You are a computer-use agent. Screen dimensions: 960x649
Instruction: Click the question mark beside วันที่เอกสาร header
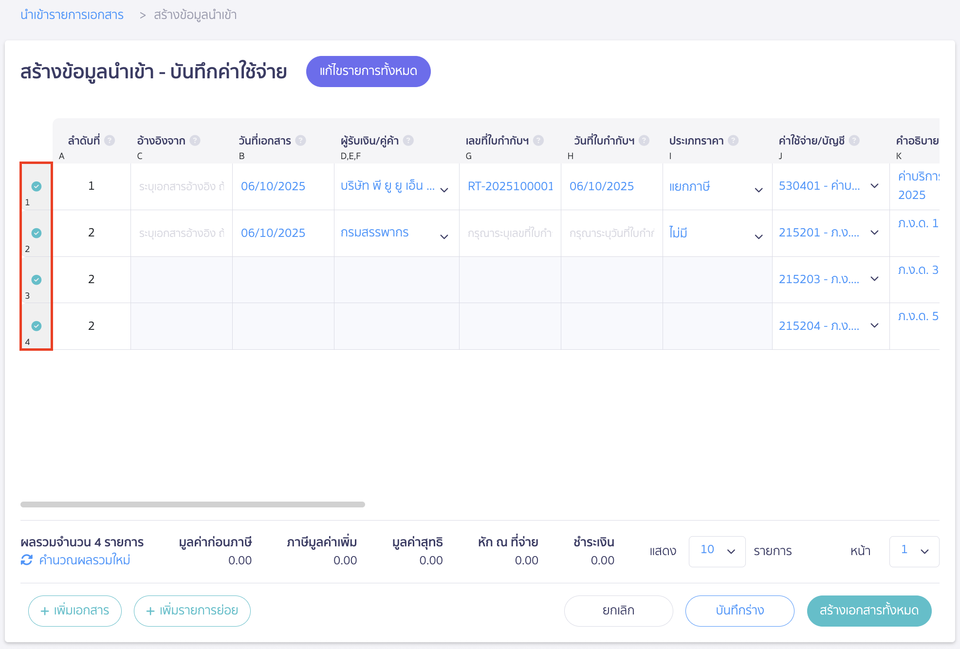pos(301,140)
